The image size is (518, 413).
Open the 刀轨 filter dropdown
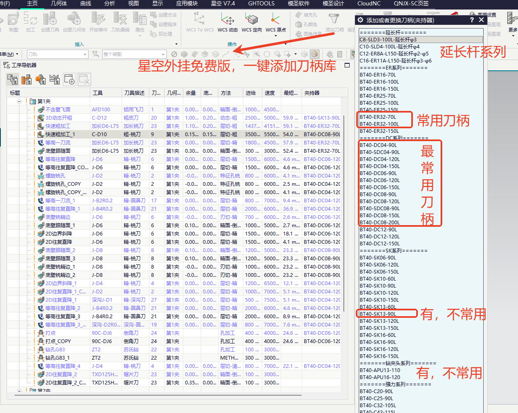[x=85, y=54]
